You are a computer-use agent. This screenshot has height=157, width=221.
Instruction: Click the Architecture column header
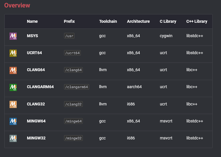point(138,21)
